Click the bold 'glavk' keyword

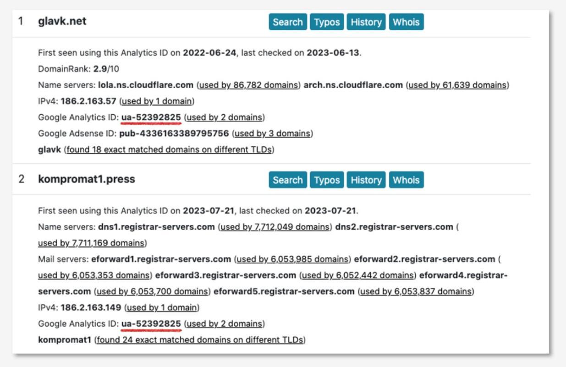coord(49,150)
